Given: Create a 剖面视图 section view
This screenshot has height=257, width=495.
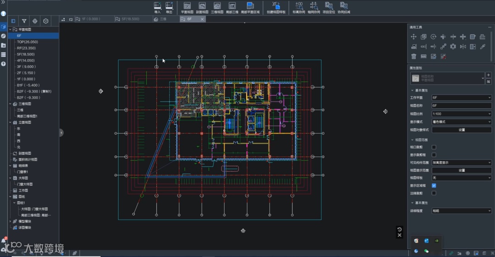Looking at the screenshot, I should point(202,7).
